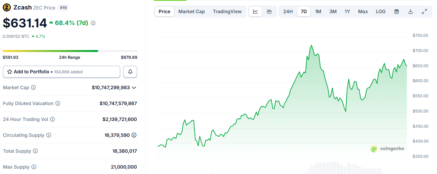The width and height of the screenshot is (437, 174).
Task: Switch to line chart view icon
Action: point(256,11)
